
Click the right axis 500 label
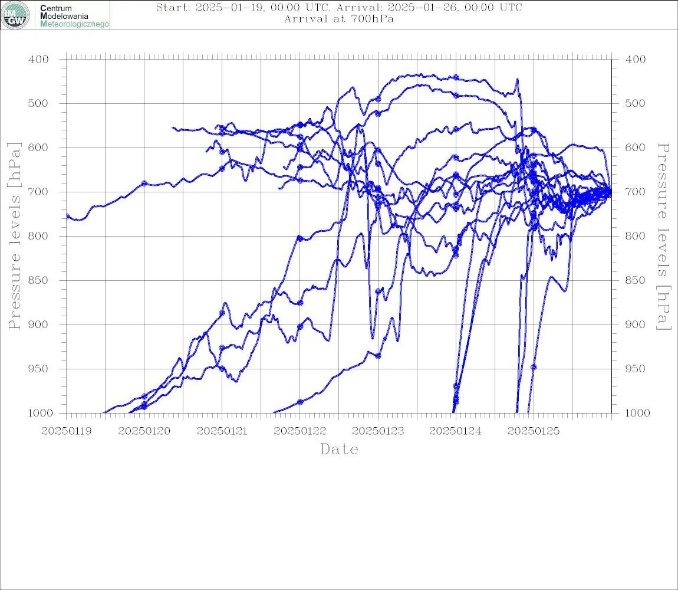coord(635,103)
